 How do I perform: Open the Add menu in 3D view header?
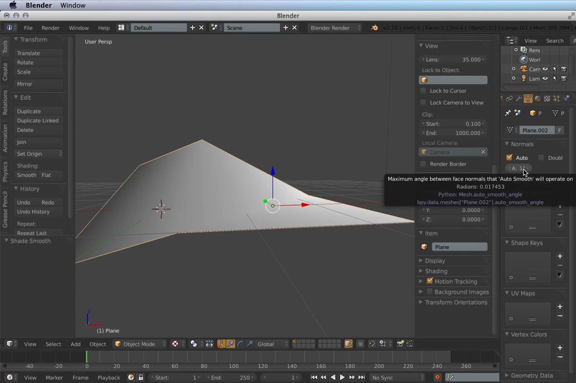coord(75,344)
